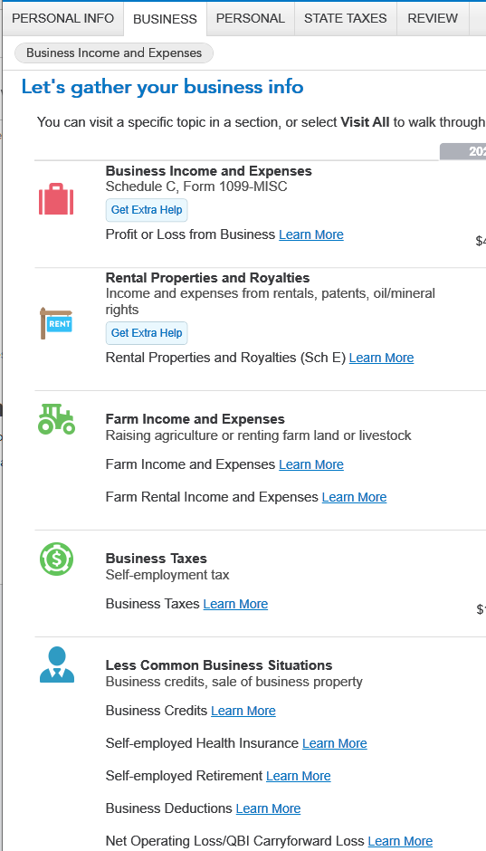Click Get Extra Help under Business Income
This screenshot has width=486, height=851.
[x=147, y=210]
